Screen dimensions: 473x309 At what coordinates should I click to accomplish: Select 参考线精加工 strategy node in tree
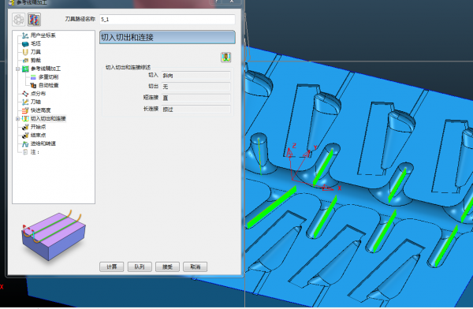pyautogui.click(x=46, y=69)
